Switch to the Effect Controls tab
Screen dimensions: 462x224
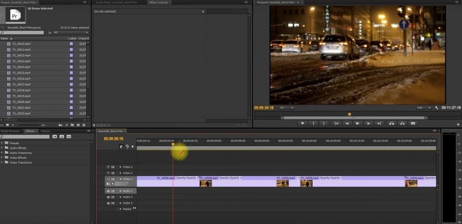click(158, 2)
